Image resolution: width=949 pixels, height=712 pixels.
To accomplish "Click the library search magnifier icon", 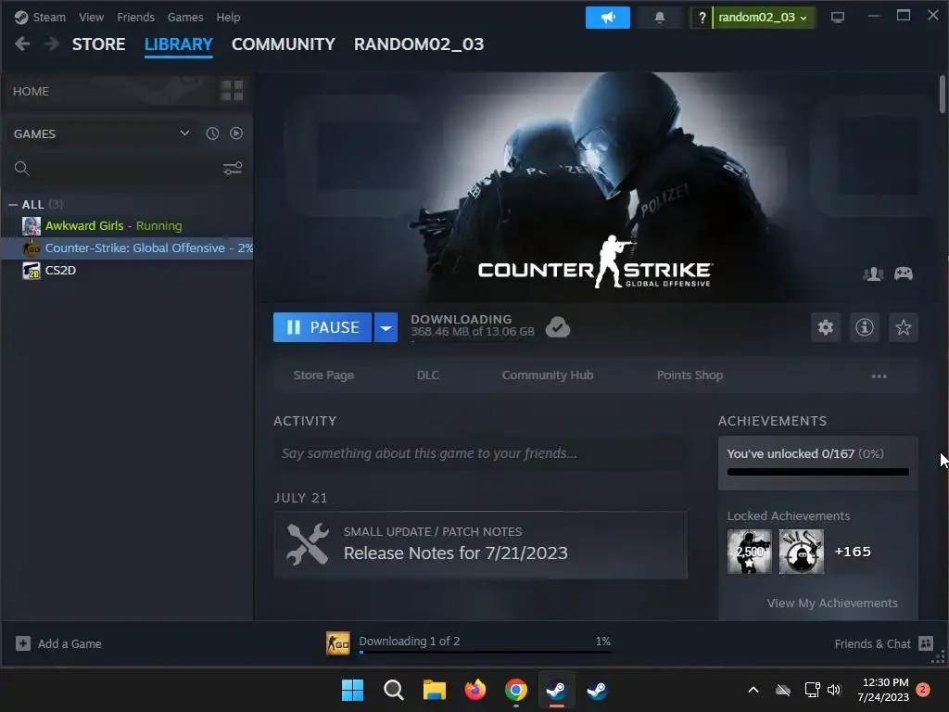I will (x=22, y=169).
